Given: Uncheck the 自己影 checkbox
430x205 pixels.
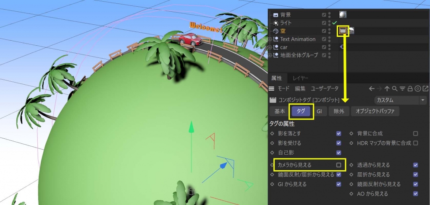Looking at the screenshot, I should (339, 153).
